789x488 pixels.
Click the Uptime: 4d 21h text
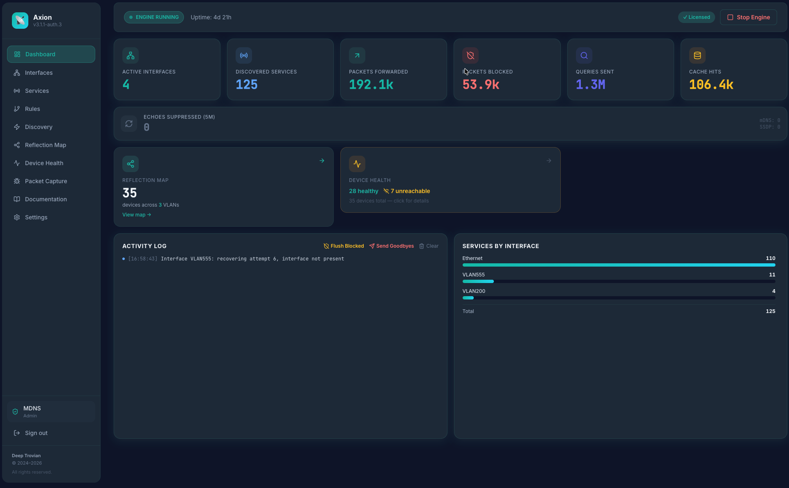[x=211, y=17]
